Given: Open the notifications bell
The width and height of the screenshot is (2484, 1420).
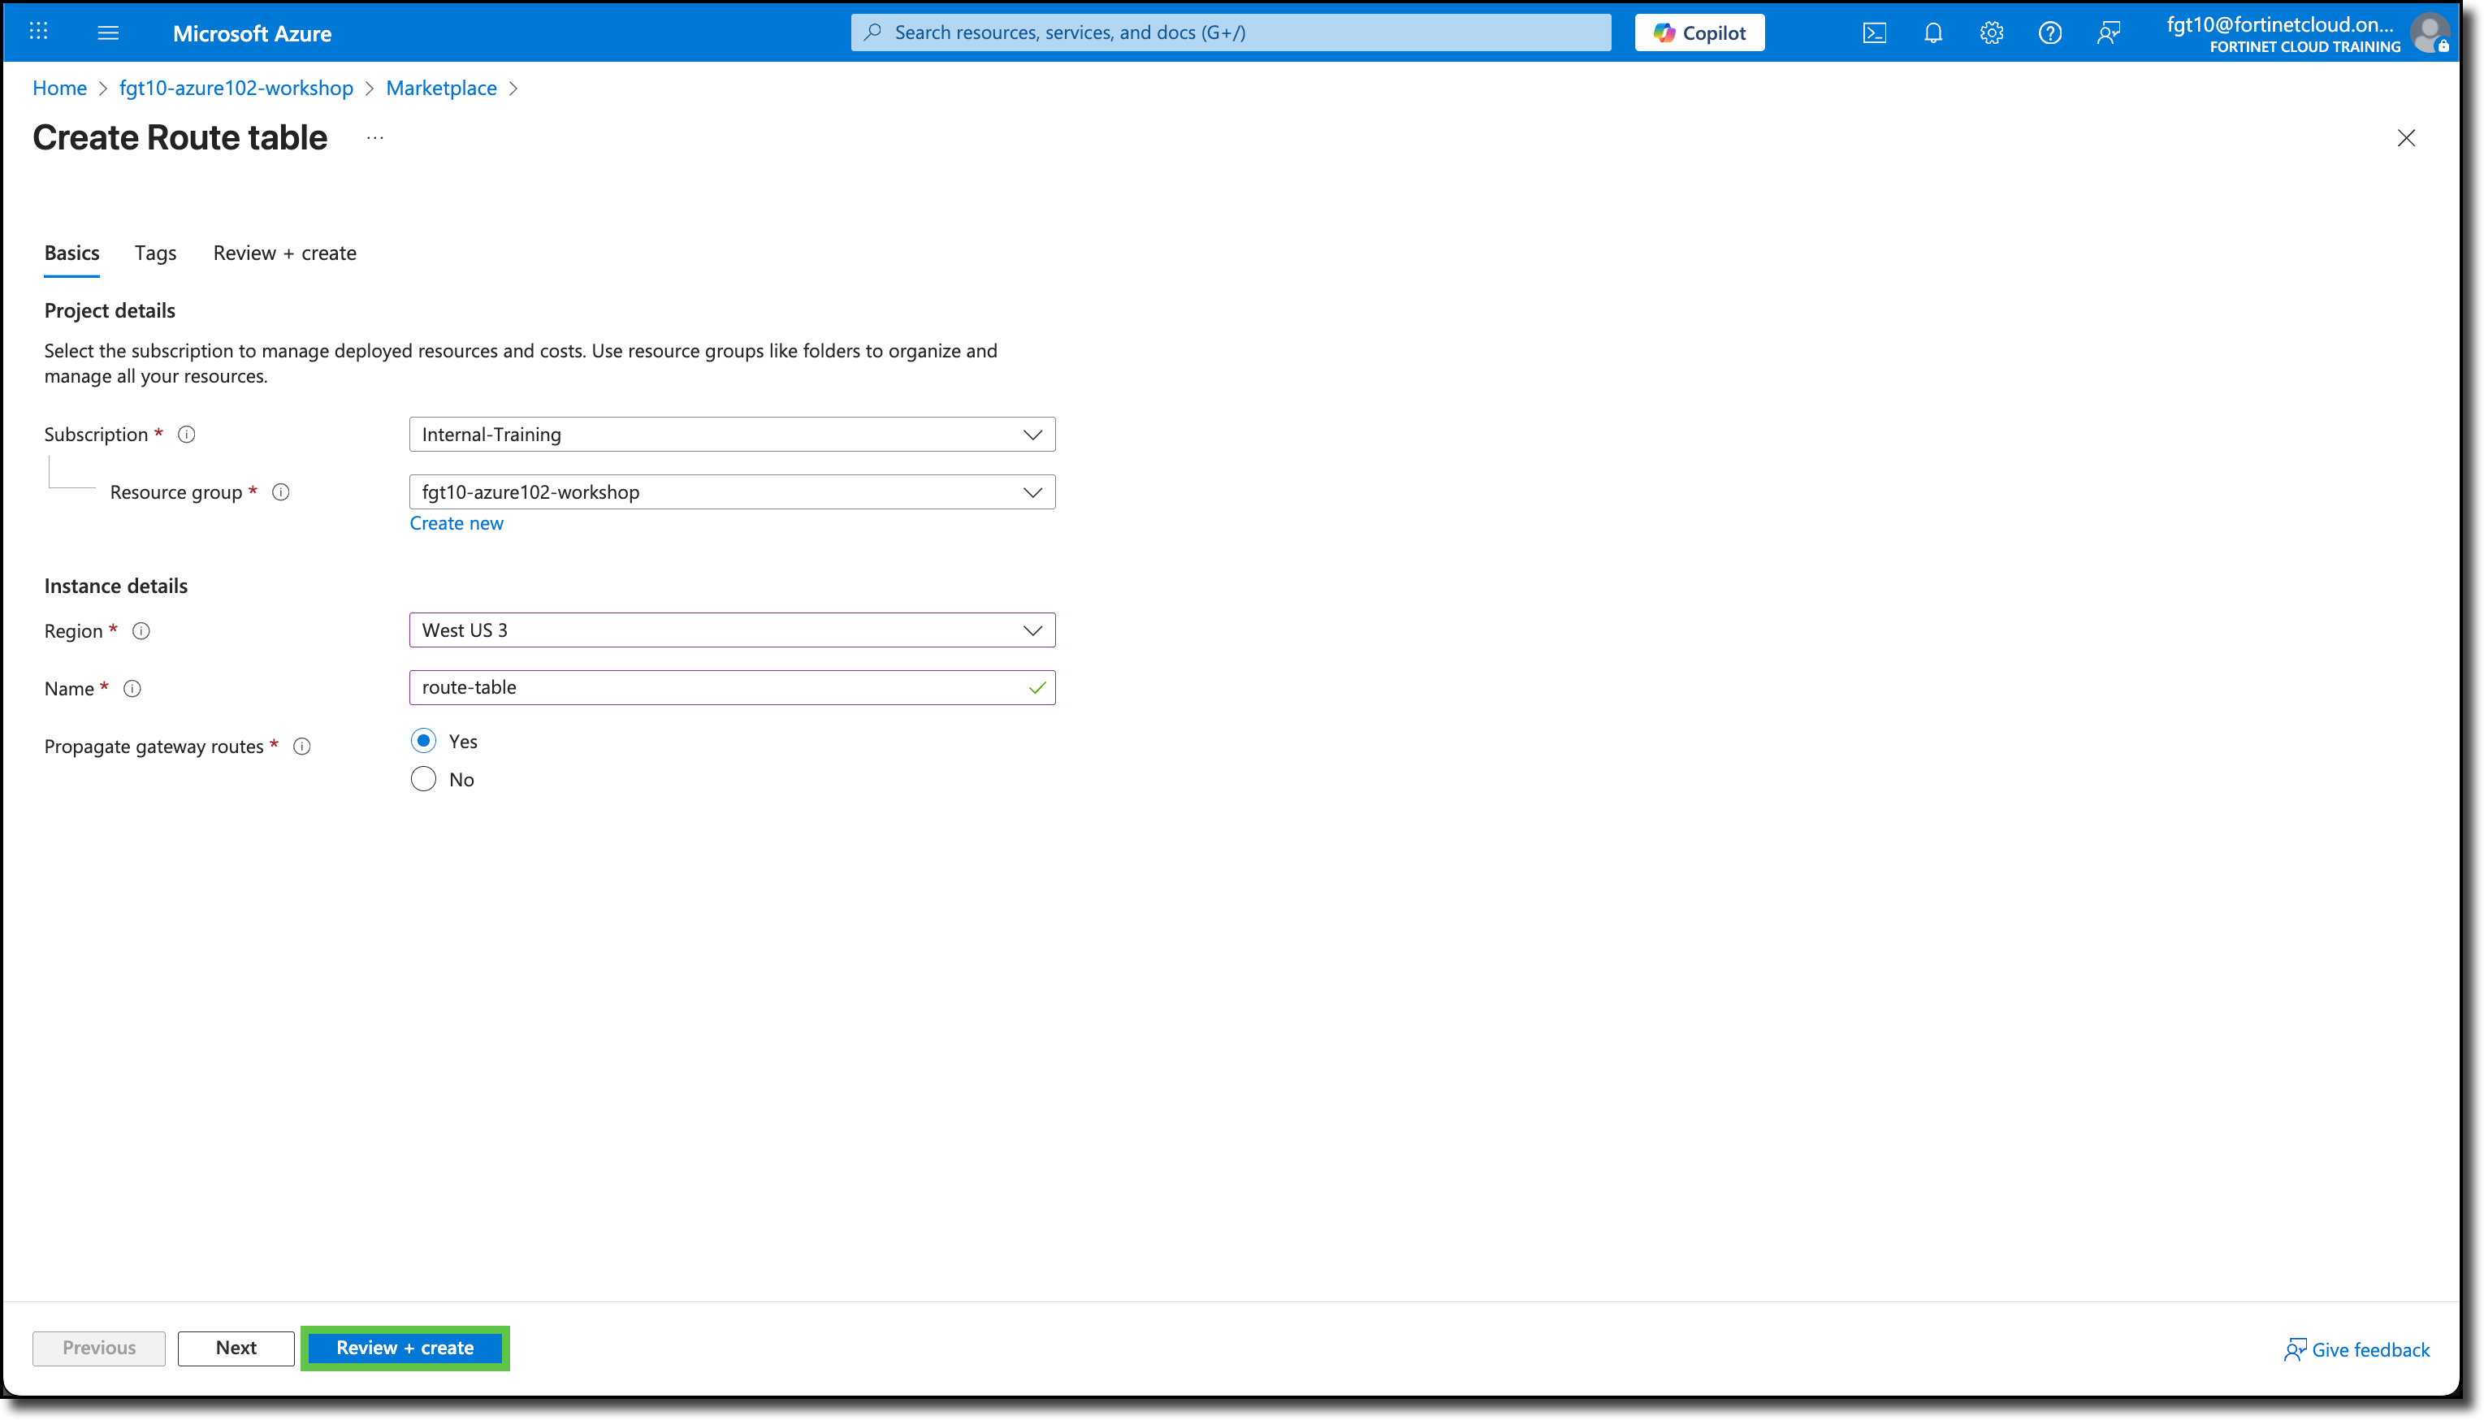Looking at the screenshot, I should tap(1933, 32).
